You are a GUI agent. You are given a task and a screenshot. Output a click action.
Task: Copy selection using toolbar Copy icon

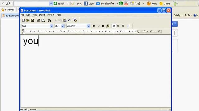(60, 20)
